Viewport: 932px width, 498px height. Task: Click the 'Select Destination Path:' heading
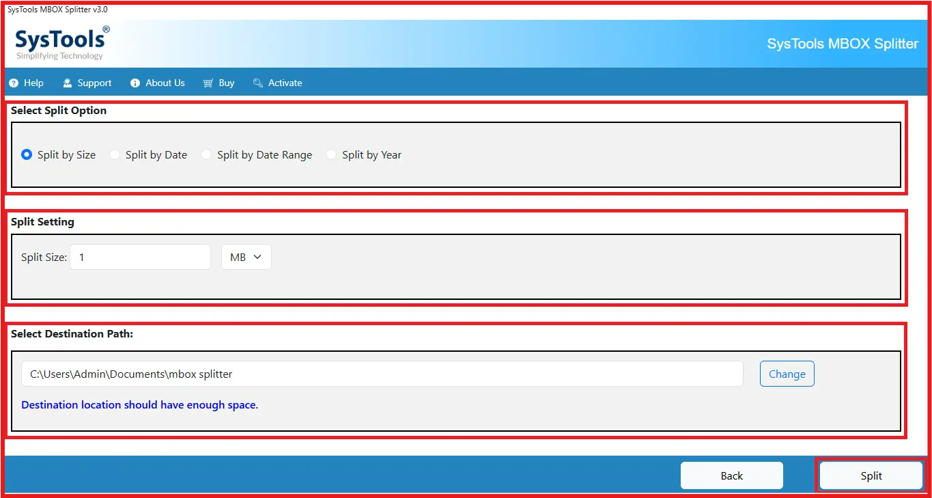pos(72,333)
